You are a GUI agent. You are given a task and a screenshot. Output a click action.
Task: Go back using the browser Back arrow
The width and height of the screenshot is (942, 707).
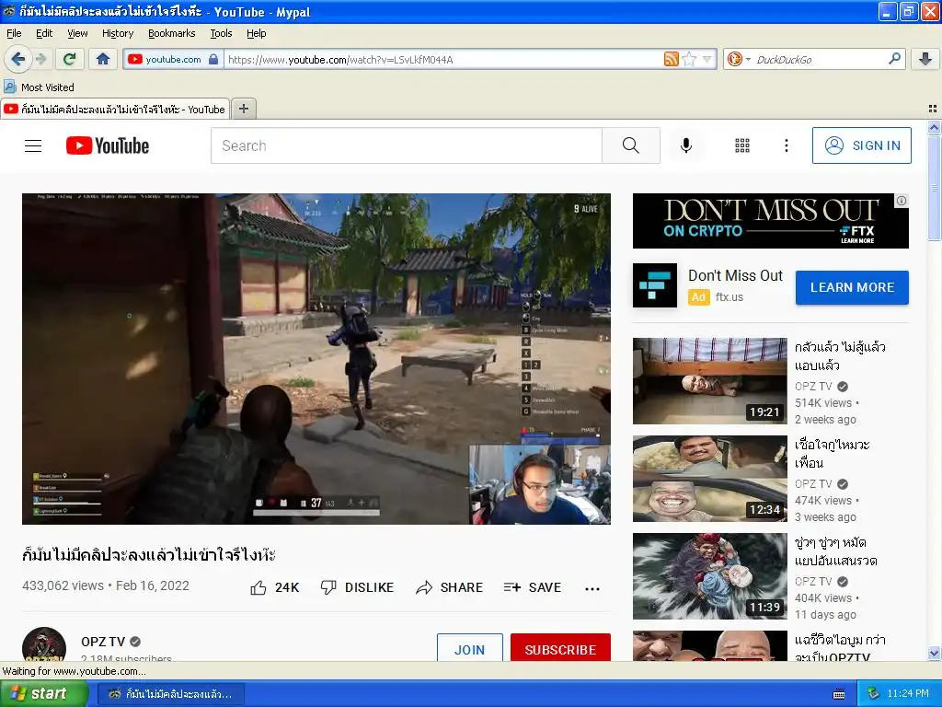click(x=17, y=59)
